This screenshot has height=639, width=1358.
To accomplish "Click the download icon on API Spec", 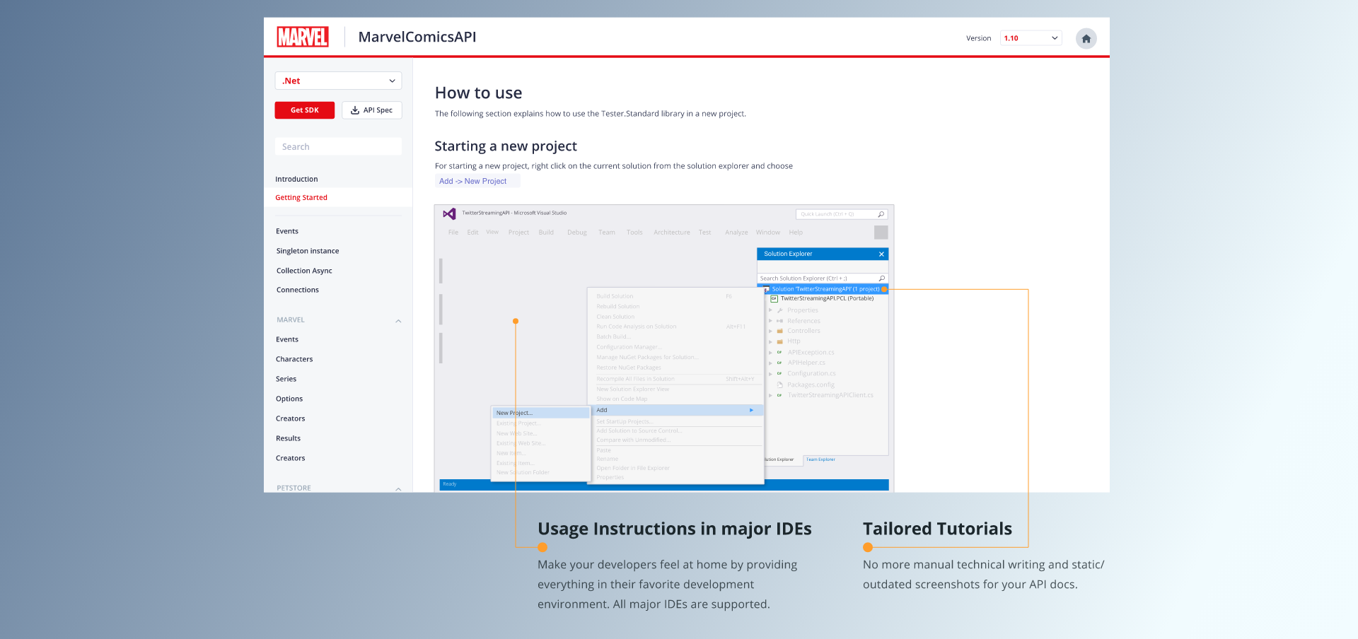I will pyautogui.click(x=355, y=110).
